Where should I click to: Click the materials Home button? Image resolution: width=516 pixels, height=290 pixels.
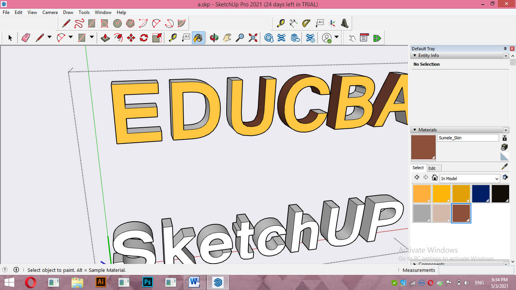point(435,177)
